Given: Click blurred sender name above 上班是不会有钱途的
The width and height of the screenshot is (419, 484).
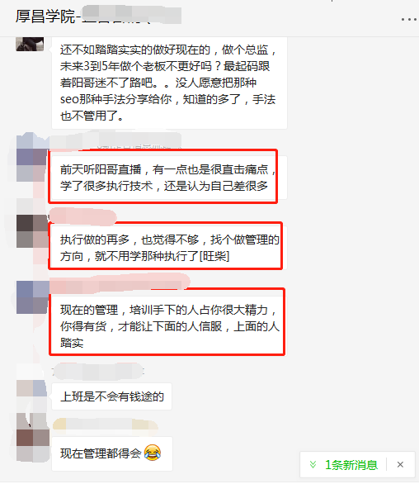Looking at the screenshot, I should [98, 372].
